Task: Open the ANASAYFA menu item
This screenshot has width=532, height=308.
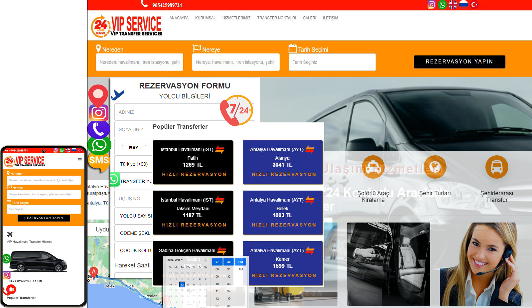Action: pyautogui.click(x=179, y=18)
